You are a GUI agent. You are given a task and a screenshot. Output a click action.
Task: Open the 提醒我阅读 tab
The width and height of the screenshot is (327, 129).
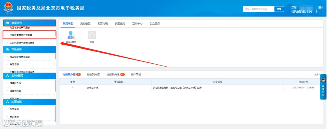click(93, 74)
